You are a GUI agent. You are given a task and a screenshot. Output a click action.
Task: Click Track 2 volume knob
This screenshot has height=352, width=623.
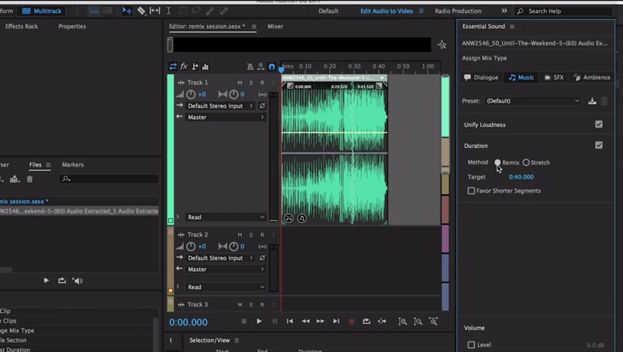(x=191, y=246)
